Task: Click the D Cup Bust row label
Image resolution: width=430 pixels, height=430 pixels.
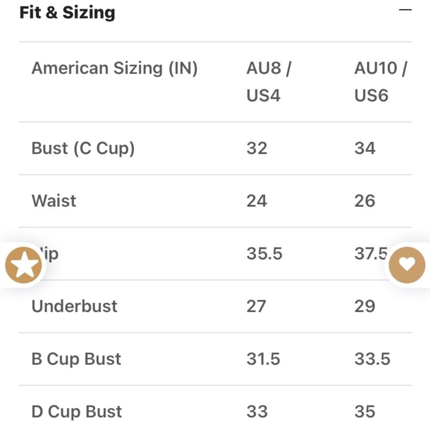Action: [x=77, y=412]
